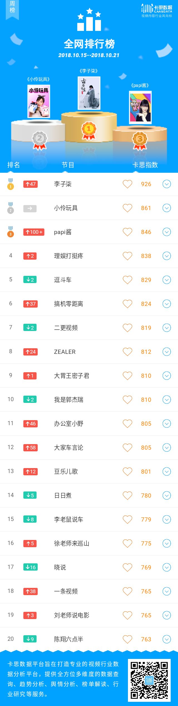Open the dropdown arrow for 陈翔六点半
This screenshot has height=706, width=178.
point(167,639)
